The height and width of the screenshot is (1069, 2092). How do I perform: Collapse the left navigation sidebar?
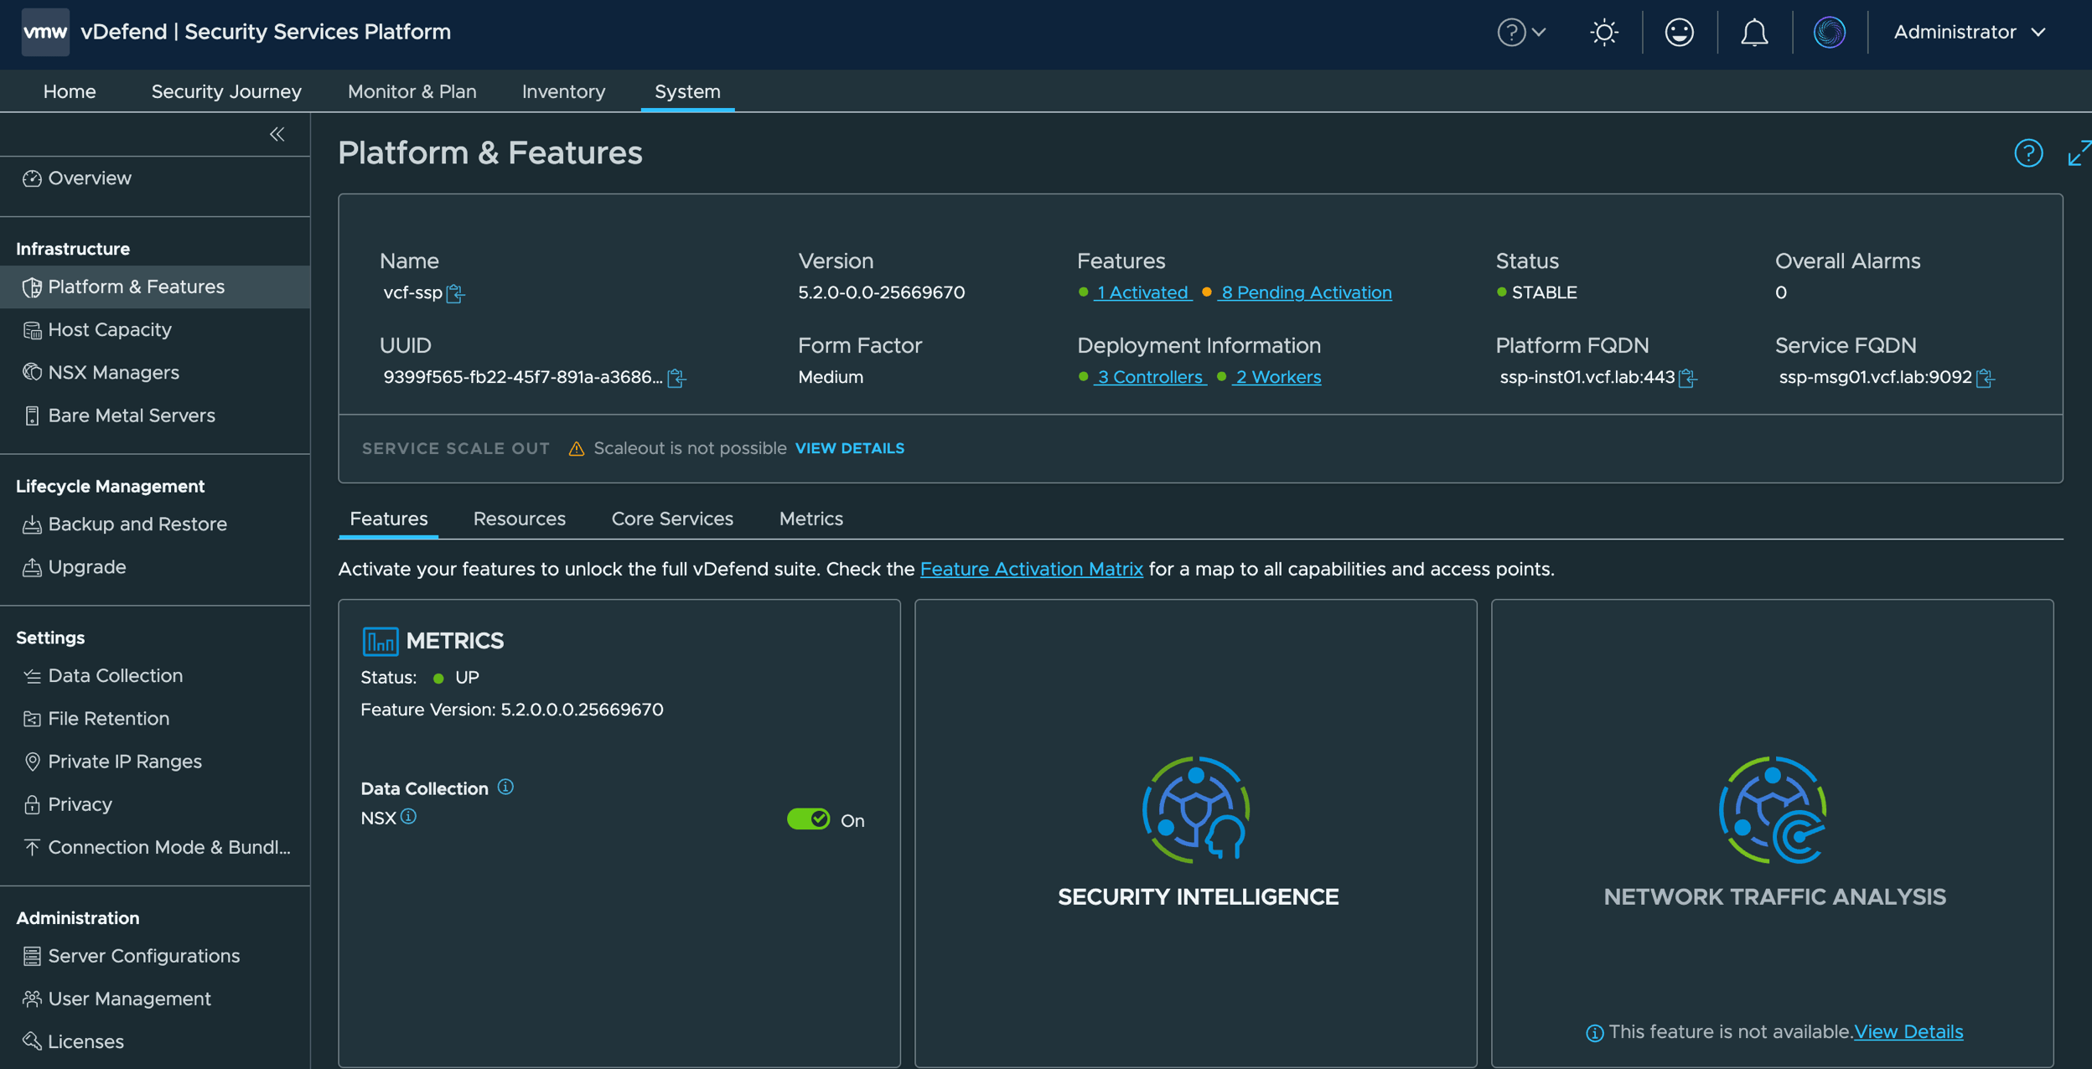click(277, 134)
